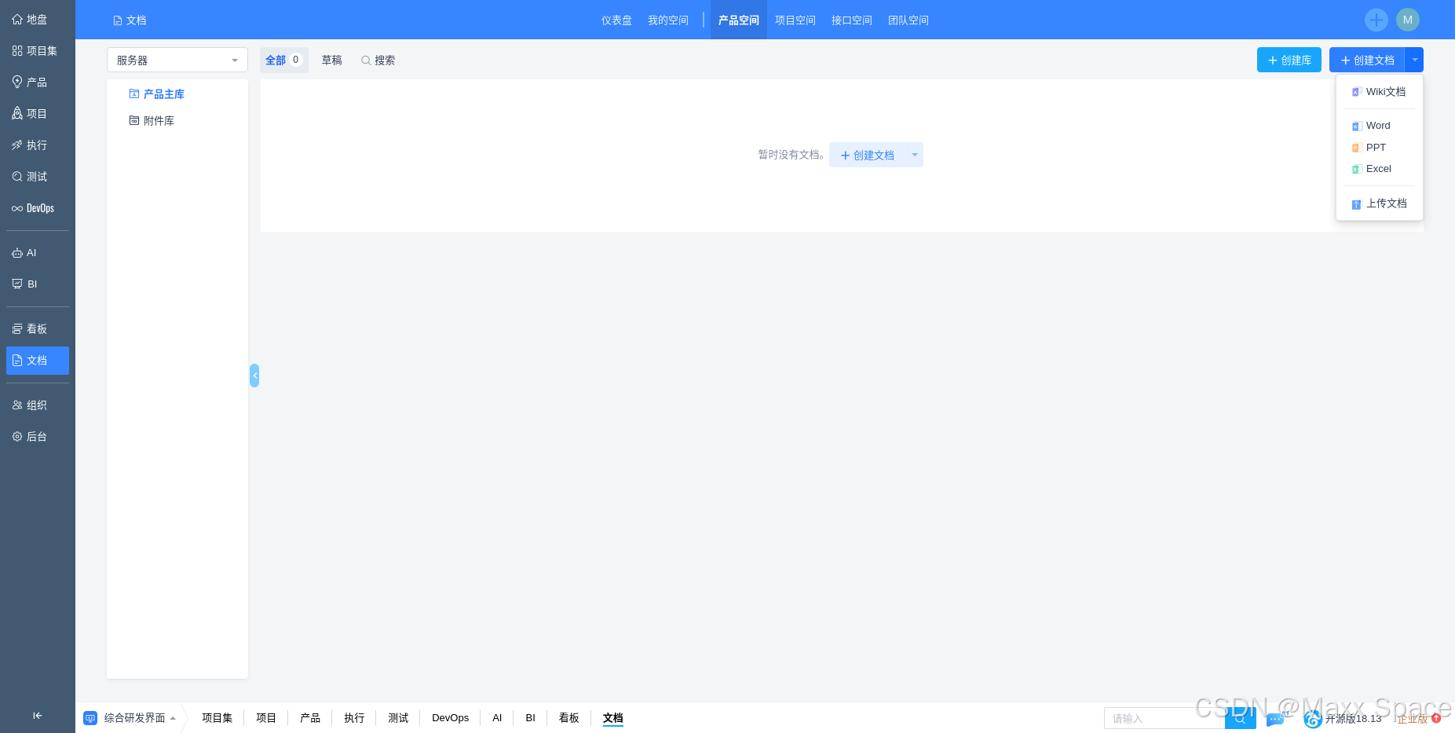Click center 创建文档 button in empty list
The width and height of the screenshot is (1455, 733).
pyautogui.click(x=867, y=155)
